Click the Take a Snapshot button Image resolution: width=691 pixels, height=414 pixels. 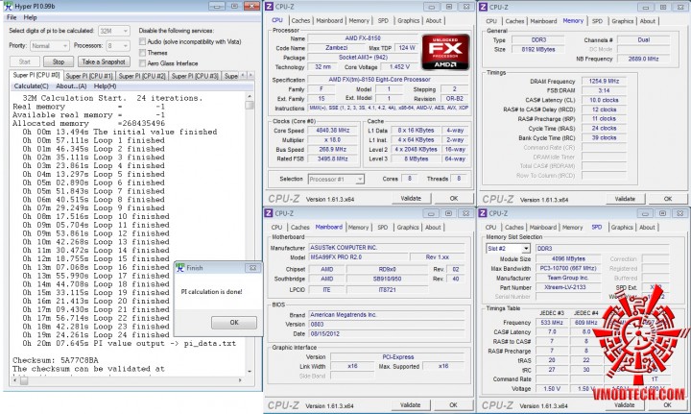pos(104,61)
